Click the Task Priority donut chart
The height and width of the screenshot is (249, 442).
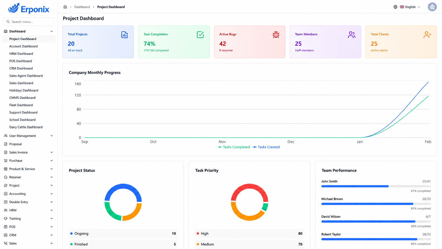pyautogui.click(x=250, y=202)
